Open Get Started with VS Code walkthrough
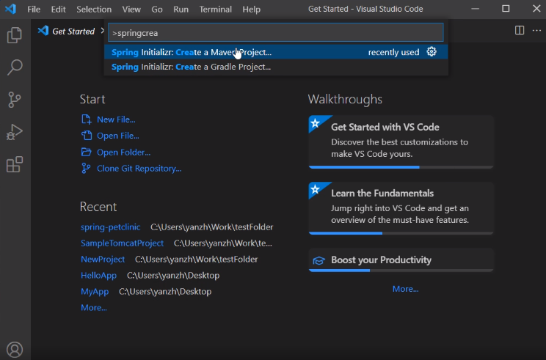 [x=401, y=142]
